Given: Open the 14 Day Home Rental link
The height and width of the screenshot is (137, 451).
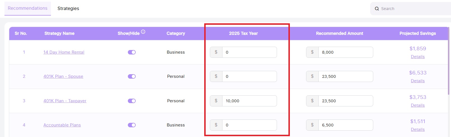Looking at the screenshot, I should click(64, 52).
